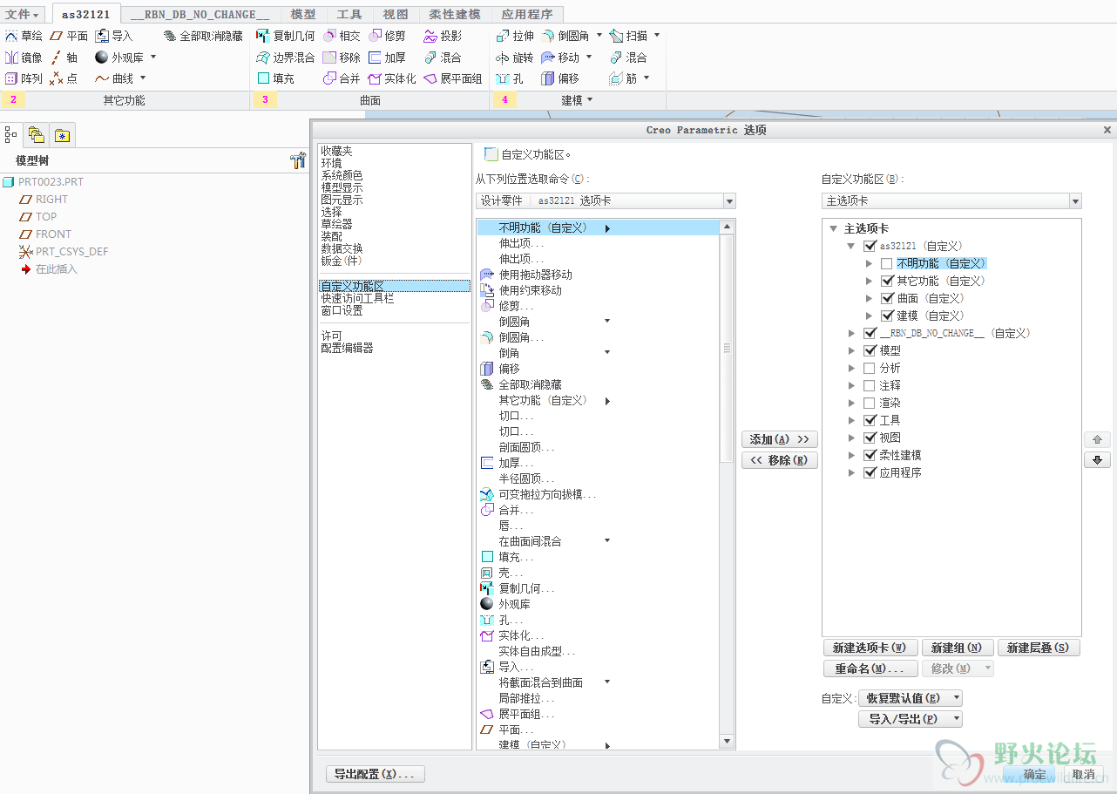
Task: Move selected item up with arrow button
Action: tap(1097, 439)
